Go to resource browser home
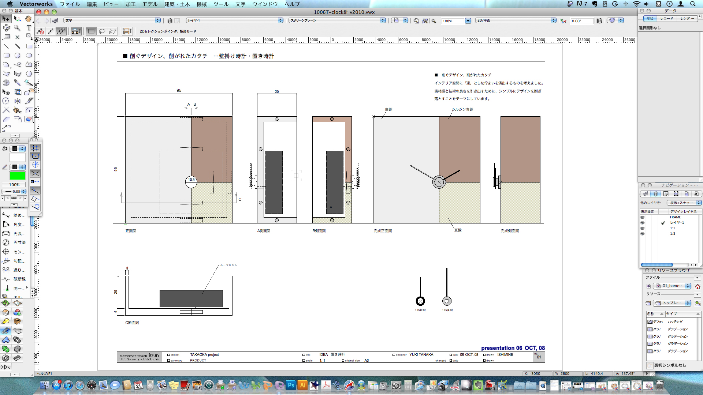This screenshot has height=395, width=703. [x=698, y=286]
